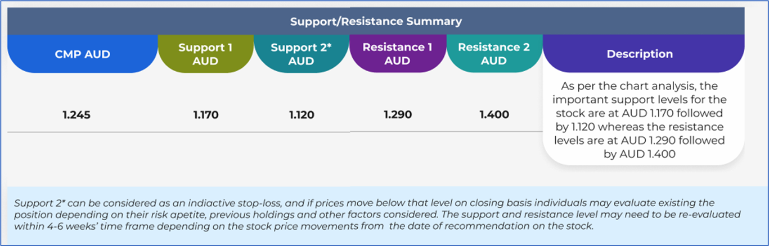This screenshot has width=769, height=246.
Task: Select the 1.170 value under Support 1
Action: tap(206, 115)
